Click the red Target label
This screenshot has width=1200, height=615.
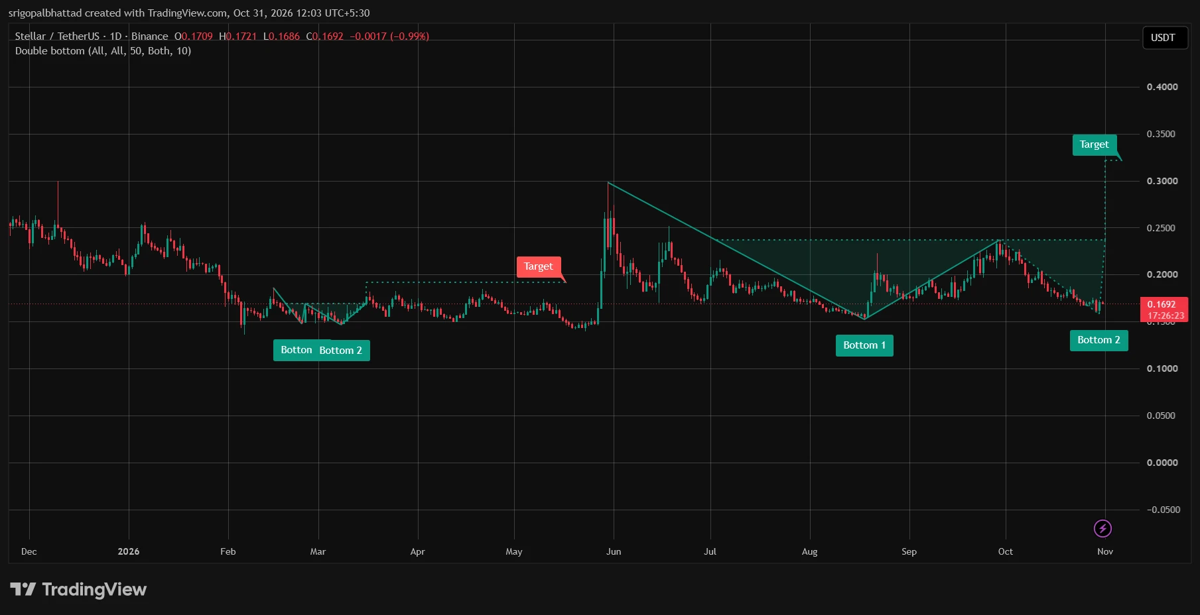click(539, 266)
